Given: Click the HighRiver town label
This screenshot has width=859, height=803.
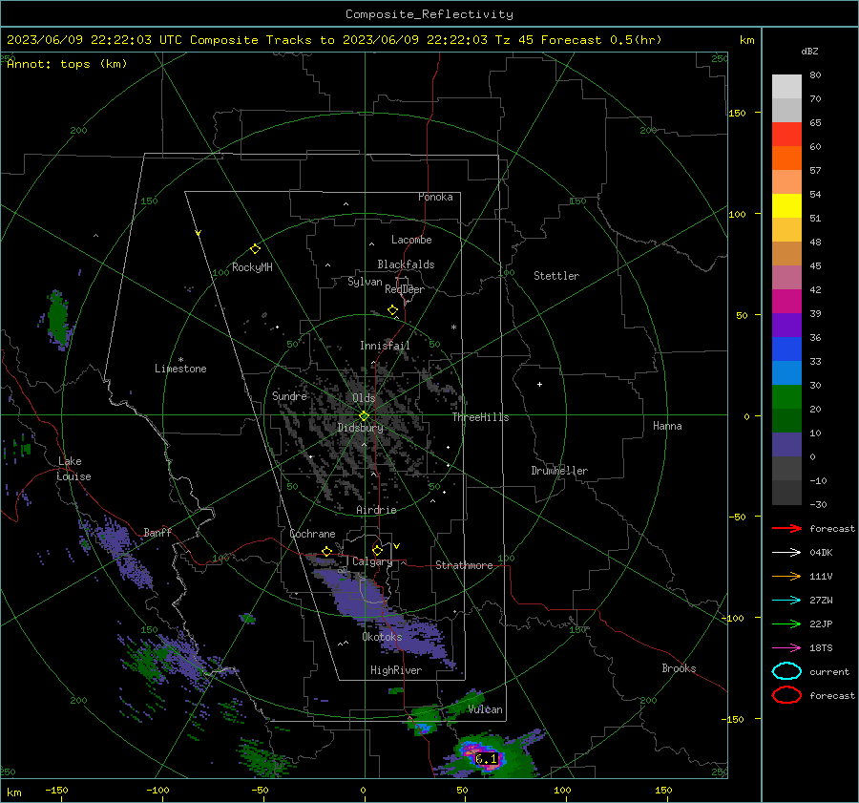Looking at the screenshot, I should pos(396,670).
